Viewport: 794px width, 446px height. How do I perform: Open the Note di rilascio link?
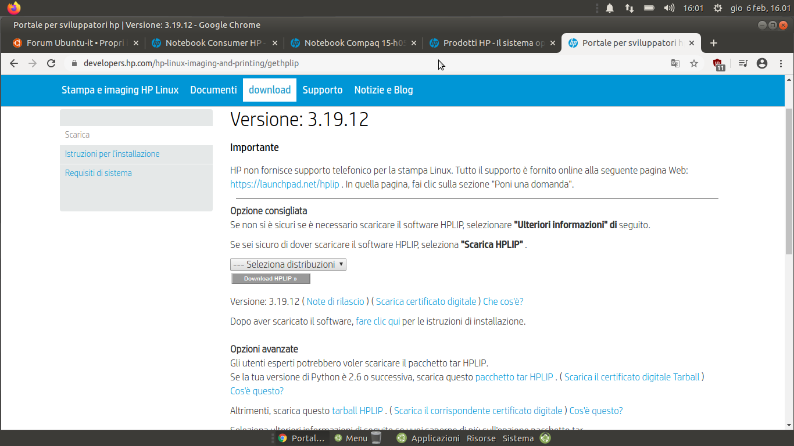335,301
